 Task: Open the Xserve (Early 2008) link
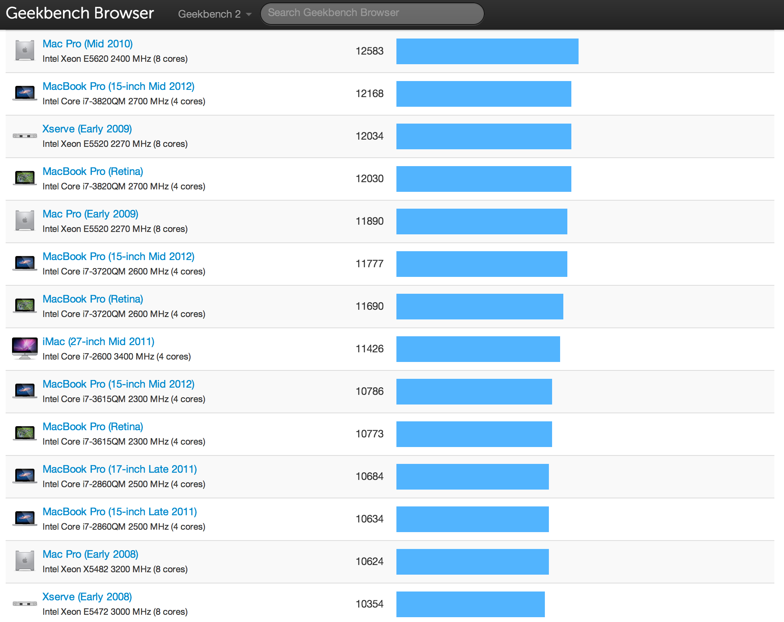coord(87,597)
